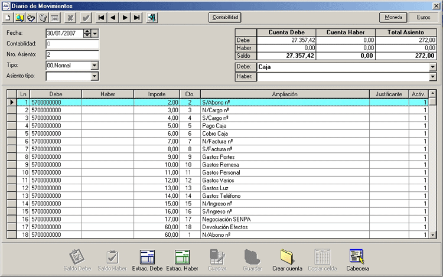Viewport: 443px width, 277px height.
Task: Expand the Fecha date picker dropdown
Action: point(95,34)
